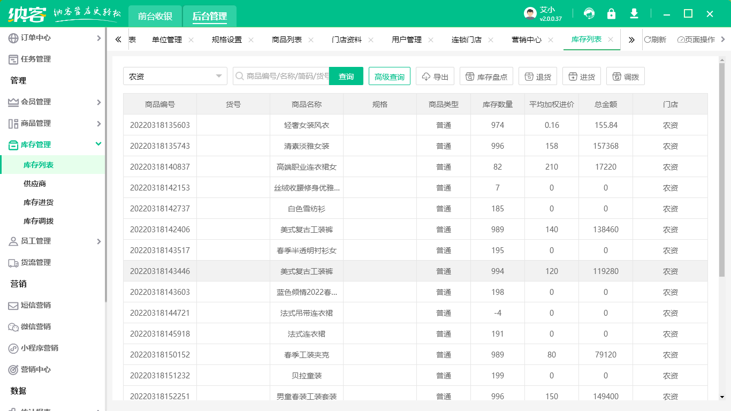Viewport: 731px width, 411px height.
Task: Collapse the 库存管理 section chevron
Action: click(98, 144)
